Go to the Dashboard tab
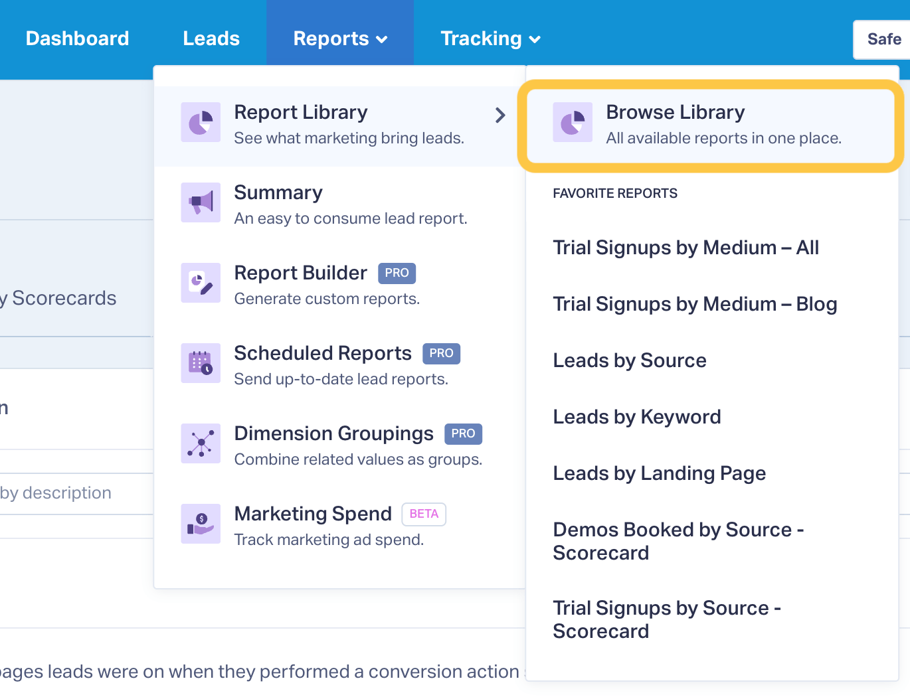910x697 pixels. point(77,39)
